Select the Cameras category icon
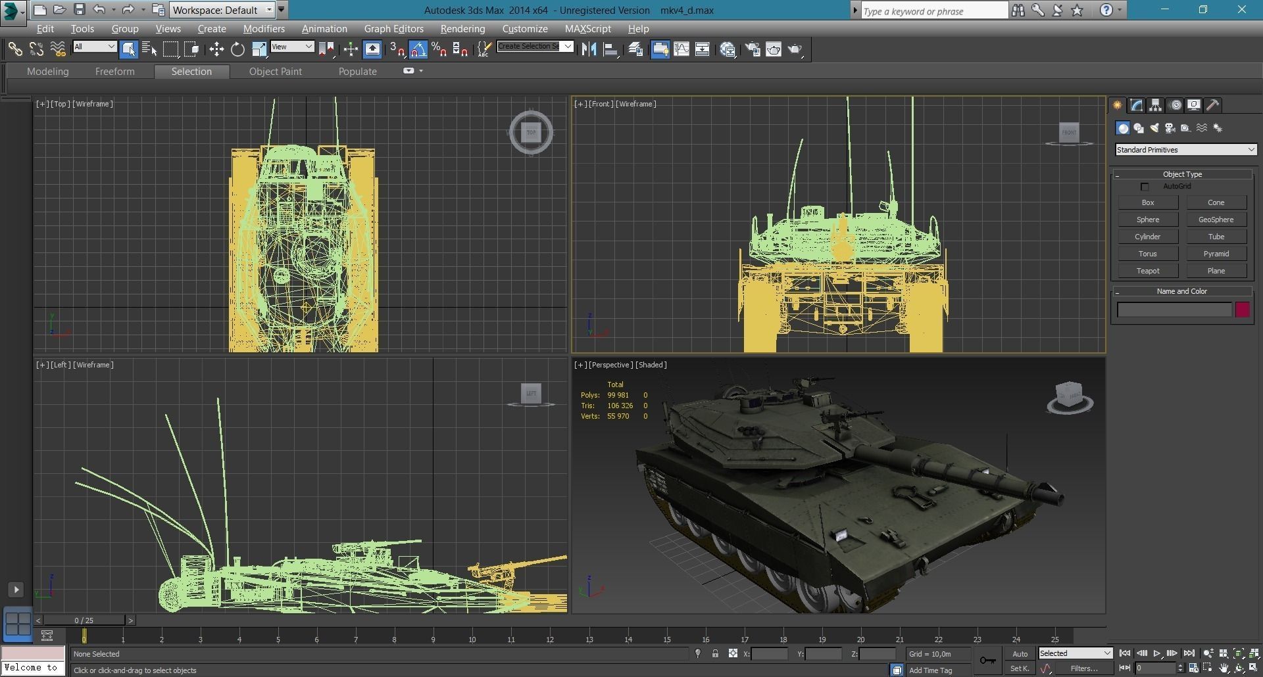The height and width of the screenshot is (677, 1263). click(1170, 128)
